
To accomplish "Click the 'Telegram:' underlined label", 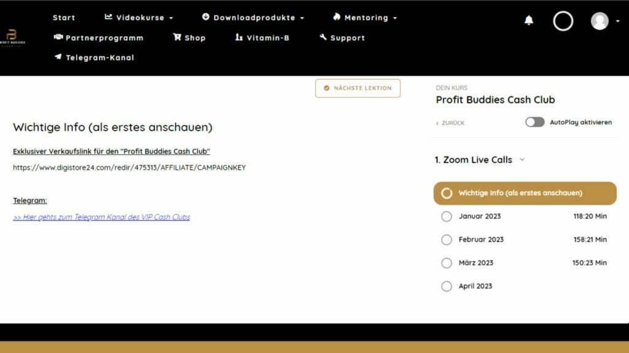I will coord(29,200).
